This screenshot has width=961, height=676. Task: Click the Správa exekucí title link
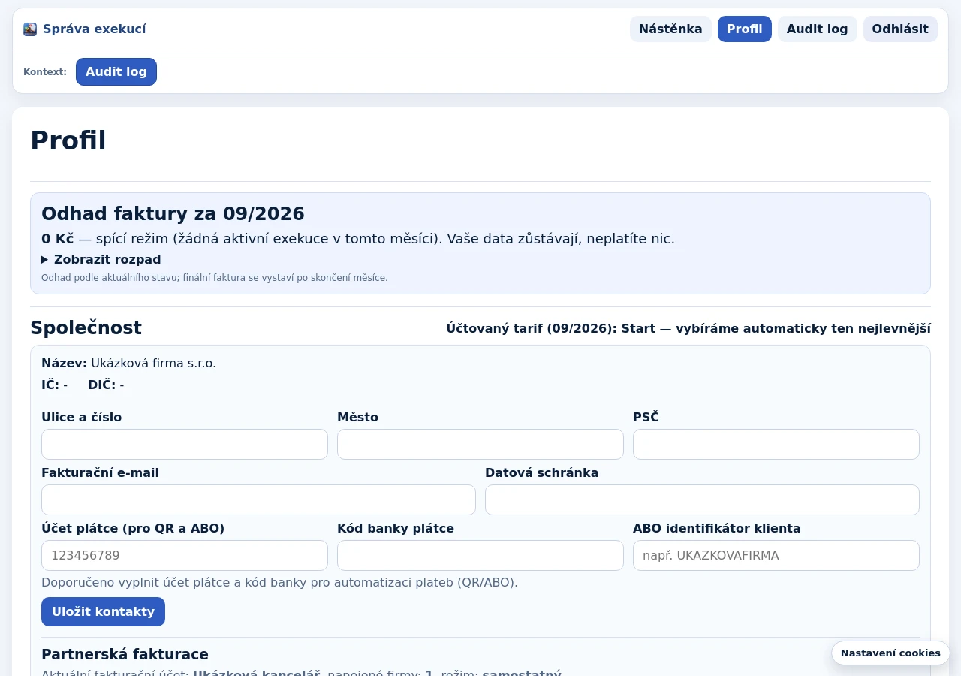click(95, 29)
